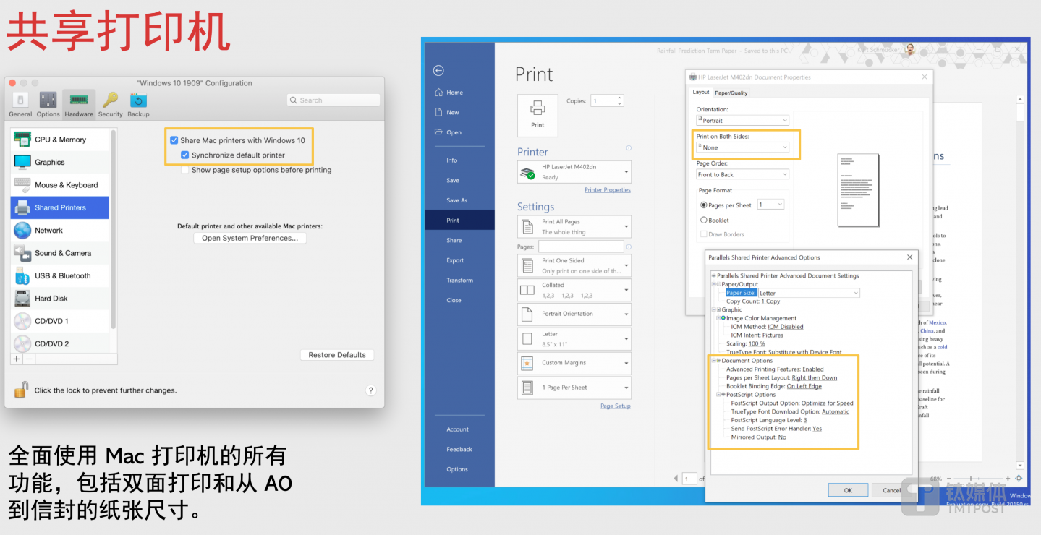Select the Sound & Camera icon

22,253
